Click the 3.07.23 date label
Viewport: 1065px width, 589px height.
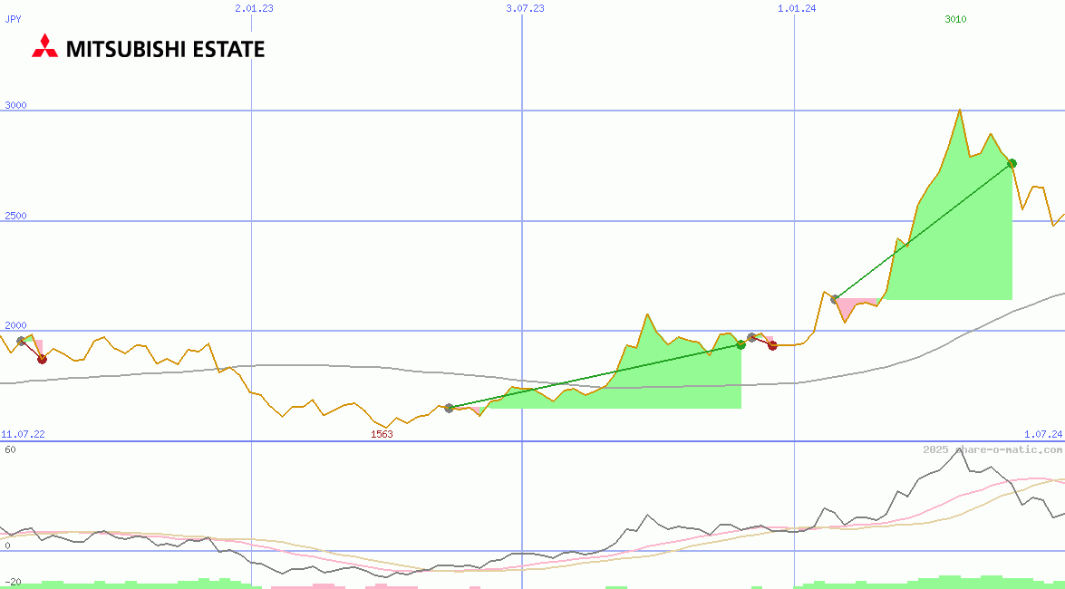pos(525,8)
